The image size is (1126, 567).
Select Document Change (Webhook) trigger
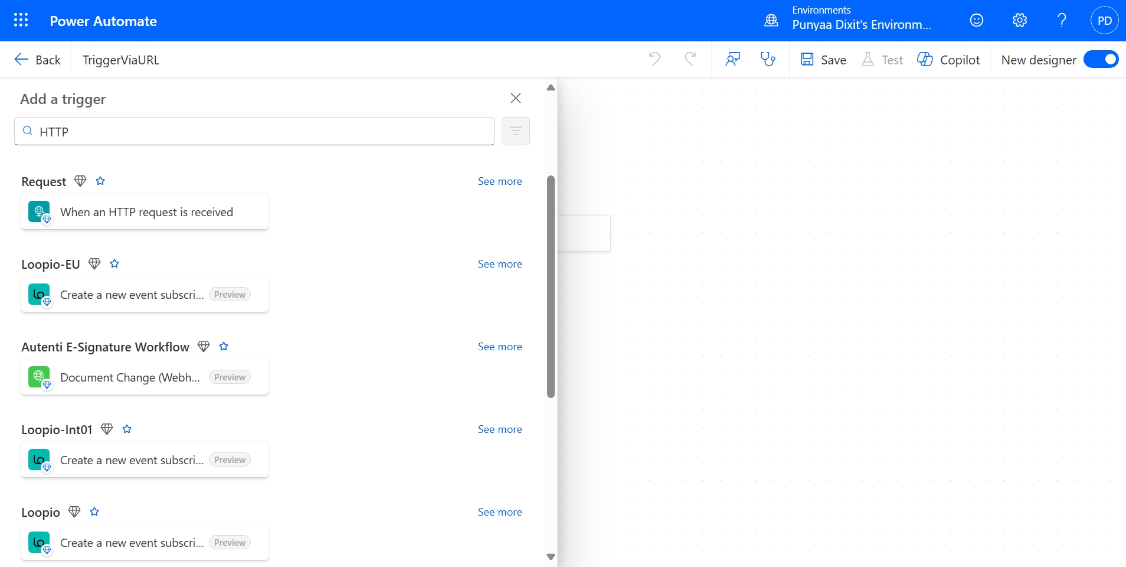coord(145,377)
